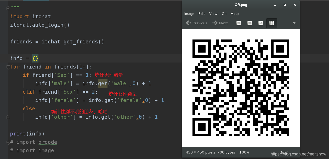
Task: Click the 'import itchat' code line
Action: (31, 16)
